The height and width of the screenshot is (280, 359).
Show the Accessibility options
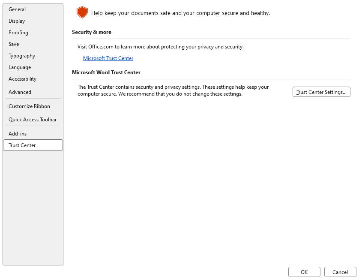click(x=22, y=79)
